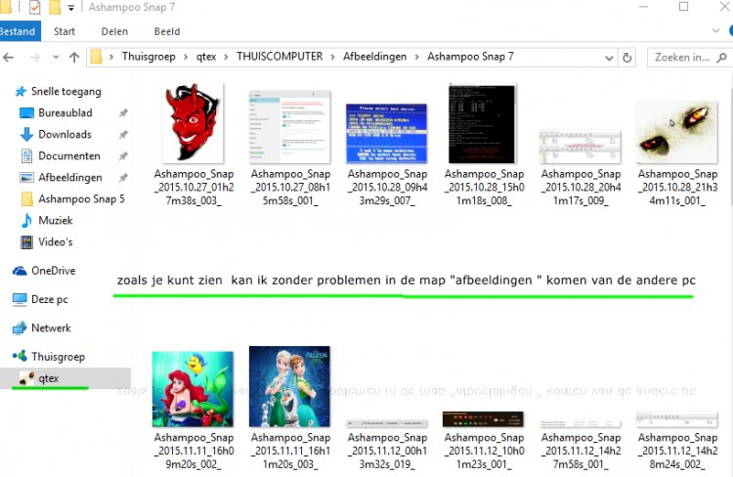
Task: Select OneDrive in the navigation pane
Action: 53,271
